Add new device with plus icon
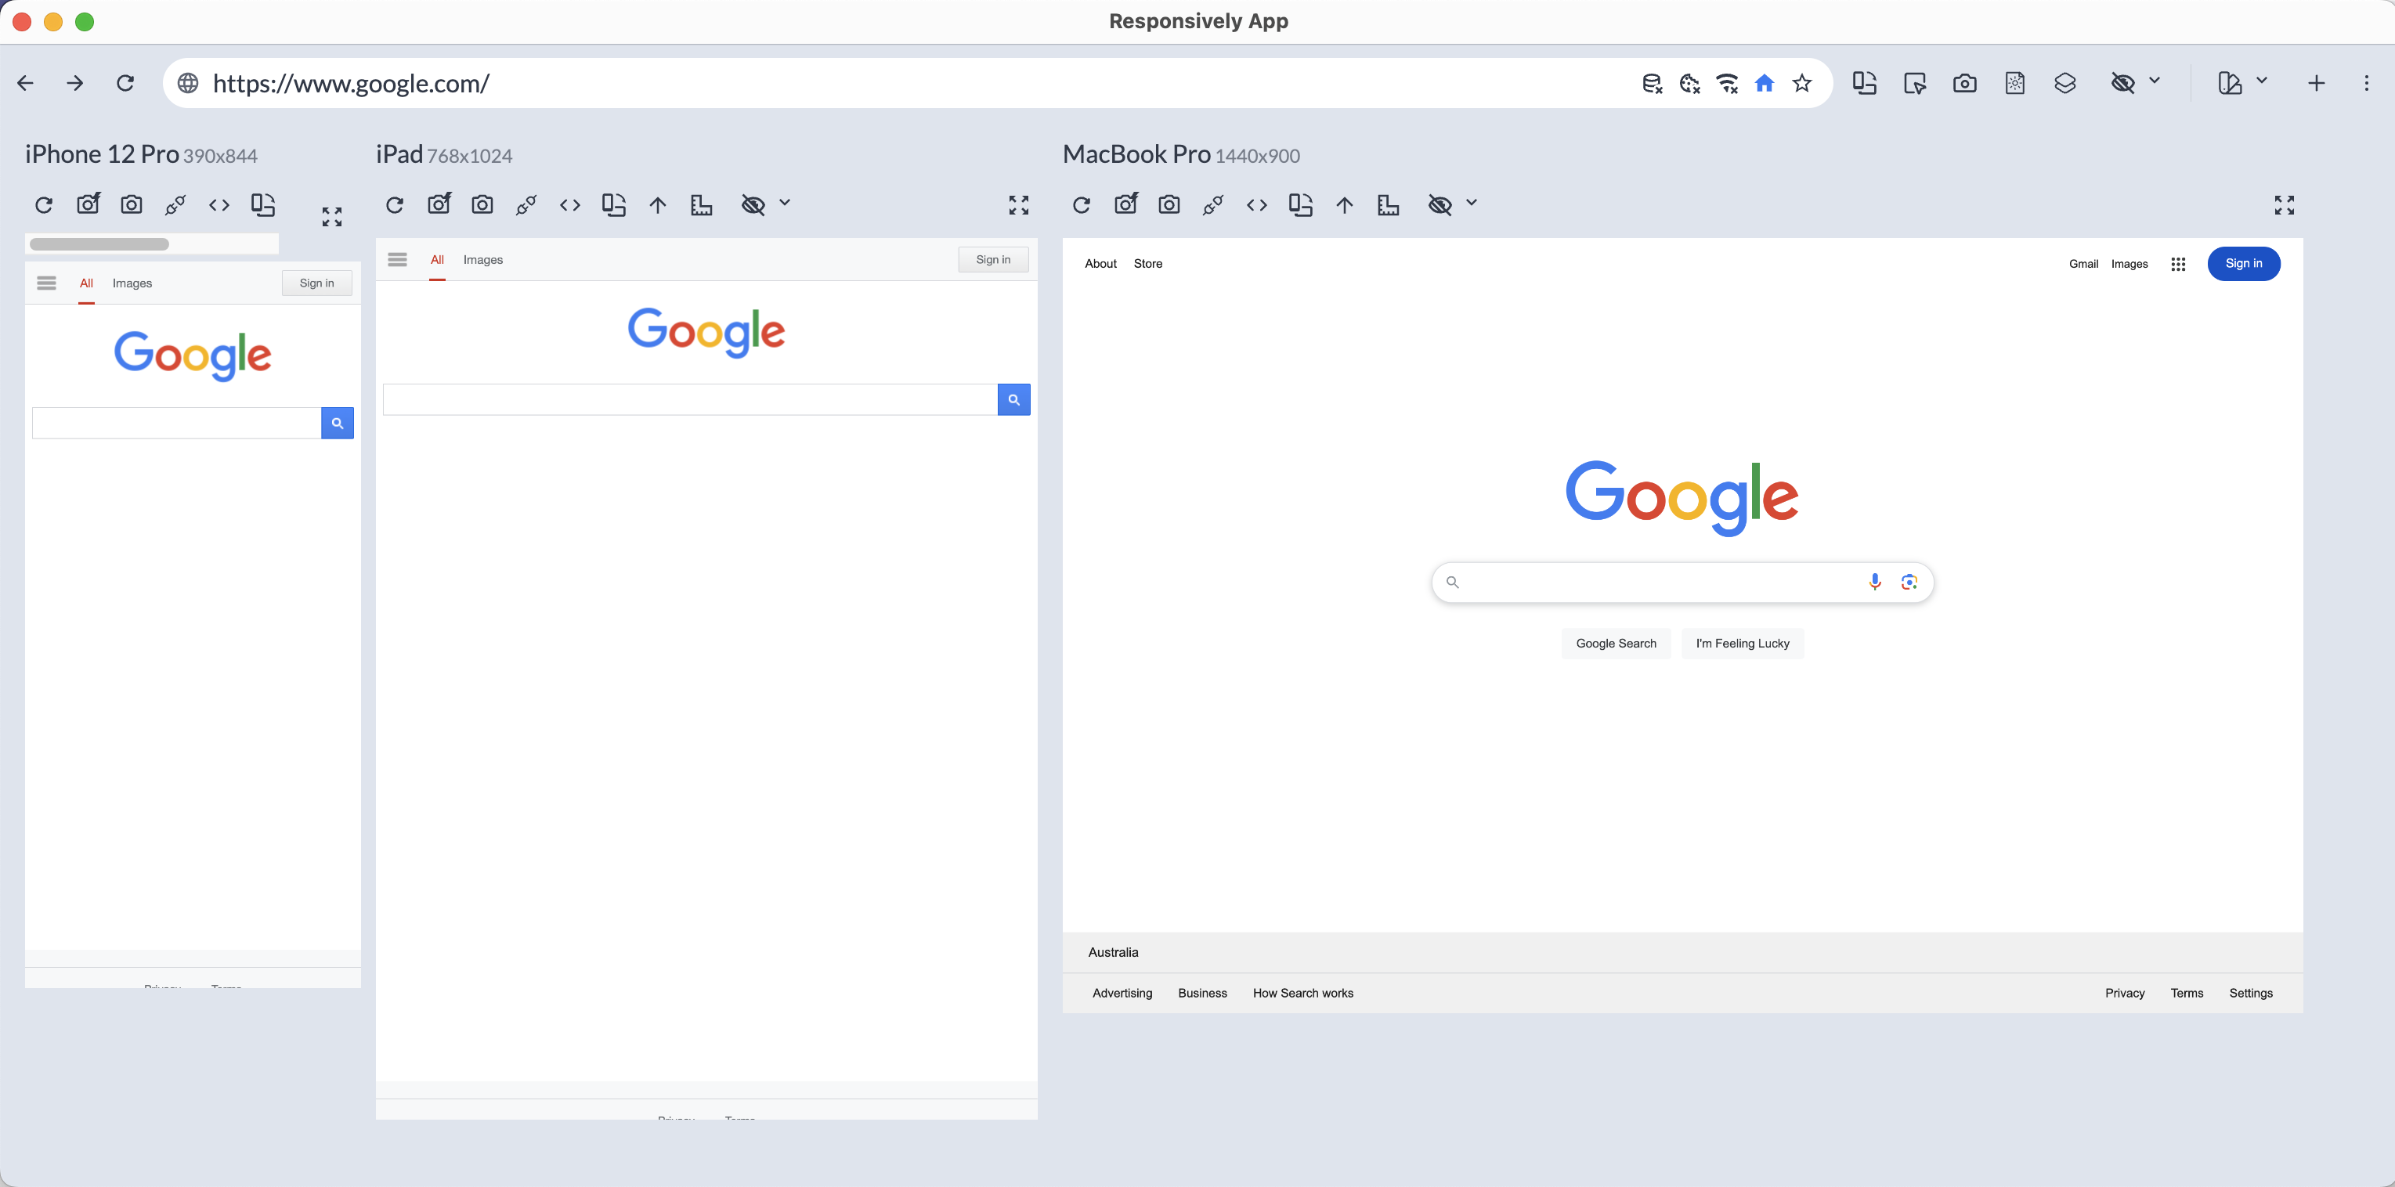Viewport: 2395px width, 1187px height. (2317, 84)
